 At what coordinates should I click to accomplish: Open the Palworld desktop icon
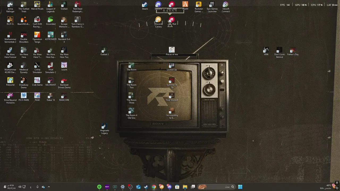10,82
